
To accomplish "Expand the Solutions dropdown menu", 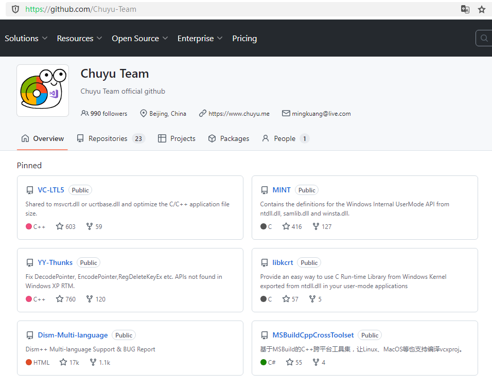I will (26, 39).
